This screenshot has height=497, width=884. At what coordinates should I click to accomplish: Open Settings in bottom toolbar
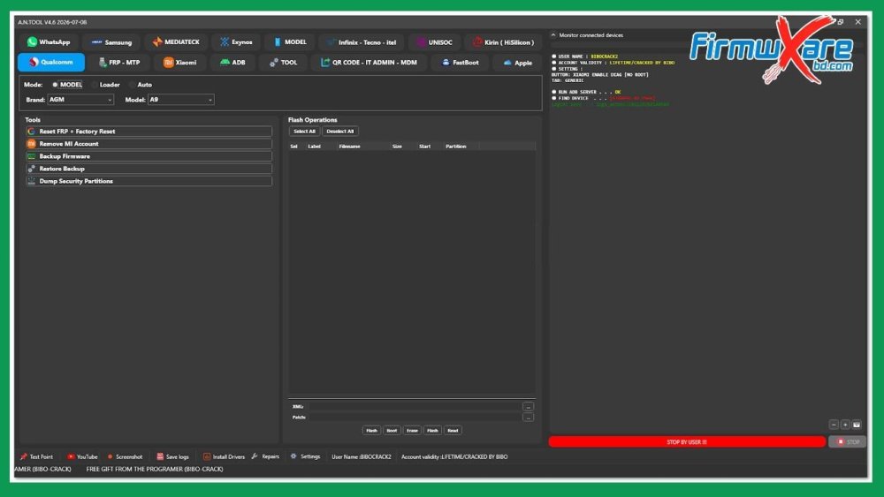[306, 456]
